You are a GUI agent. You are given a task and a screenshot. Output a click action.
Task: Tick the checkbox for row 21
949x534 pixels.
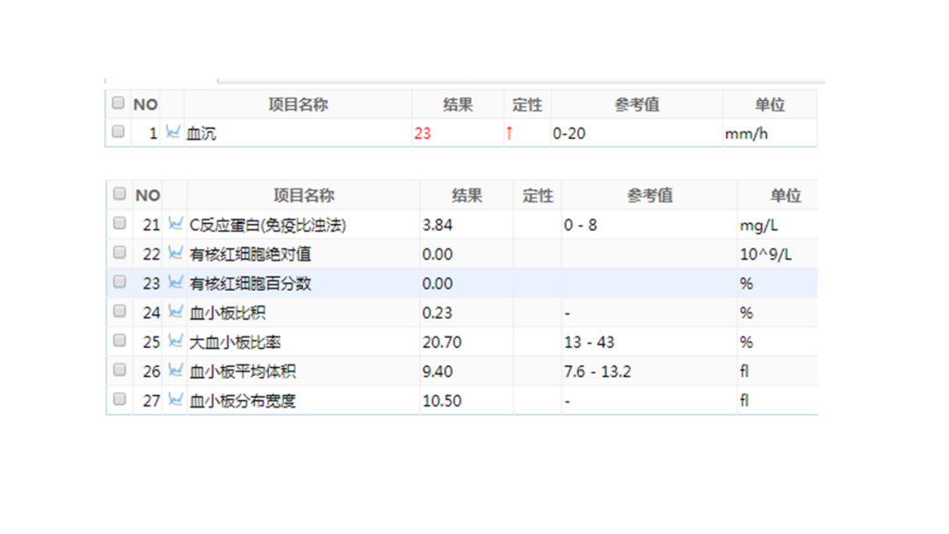[x=120, y=223]
